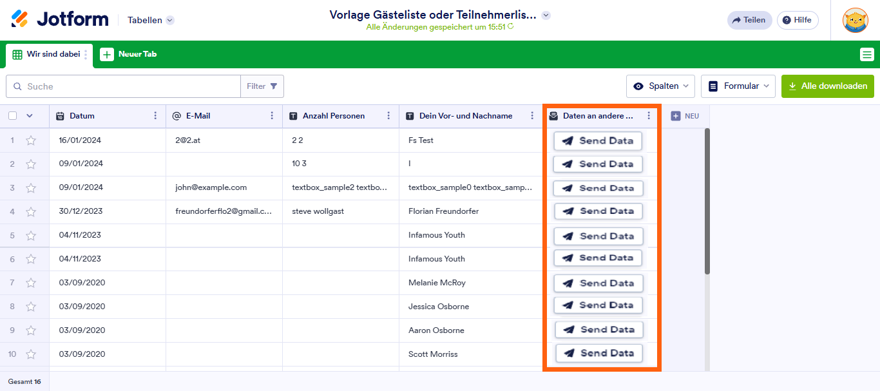Open the Spalten columns dropdown
This screenshot has height=391, width=880.
(x=660, y=86)
